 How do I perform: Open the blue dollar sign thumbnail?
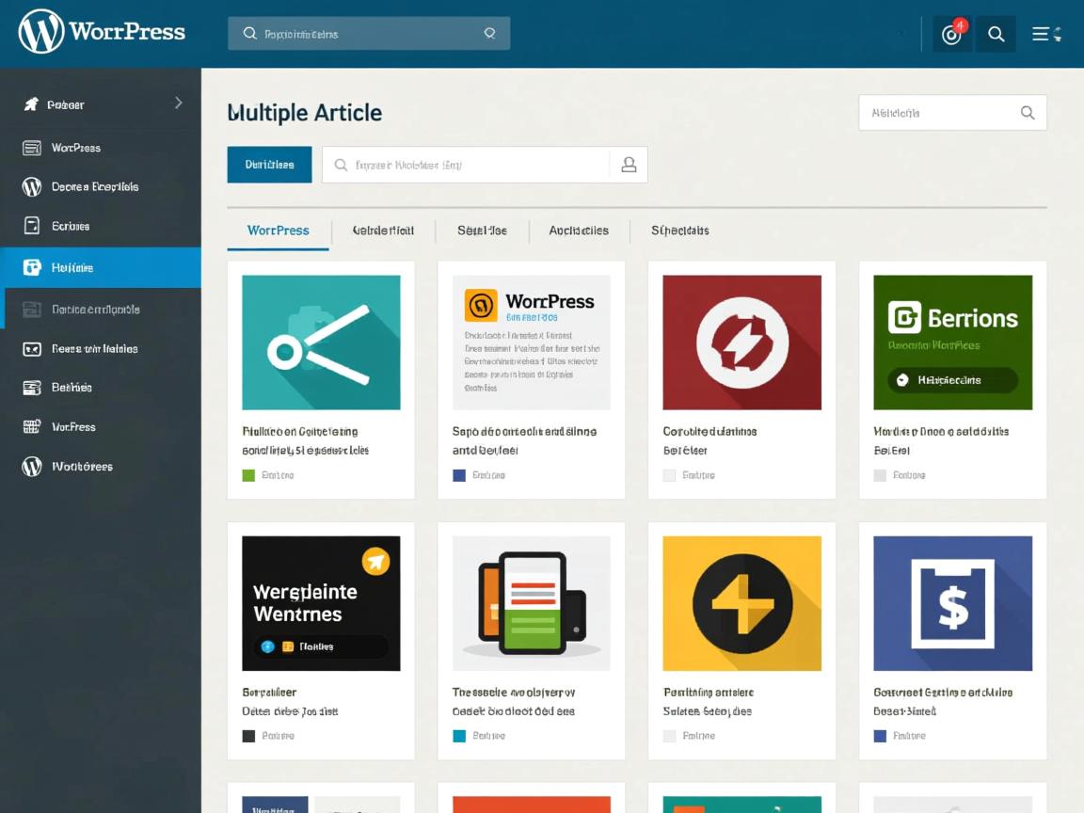pyautogui.click(x=952, y=603)
